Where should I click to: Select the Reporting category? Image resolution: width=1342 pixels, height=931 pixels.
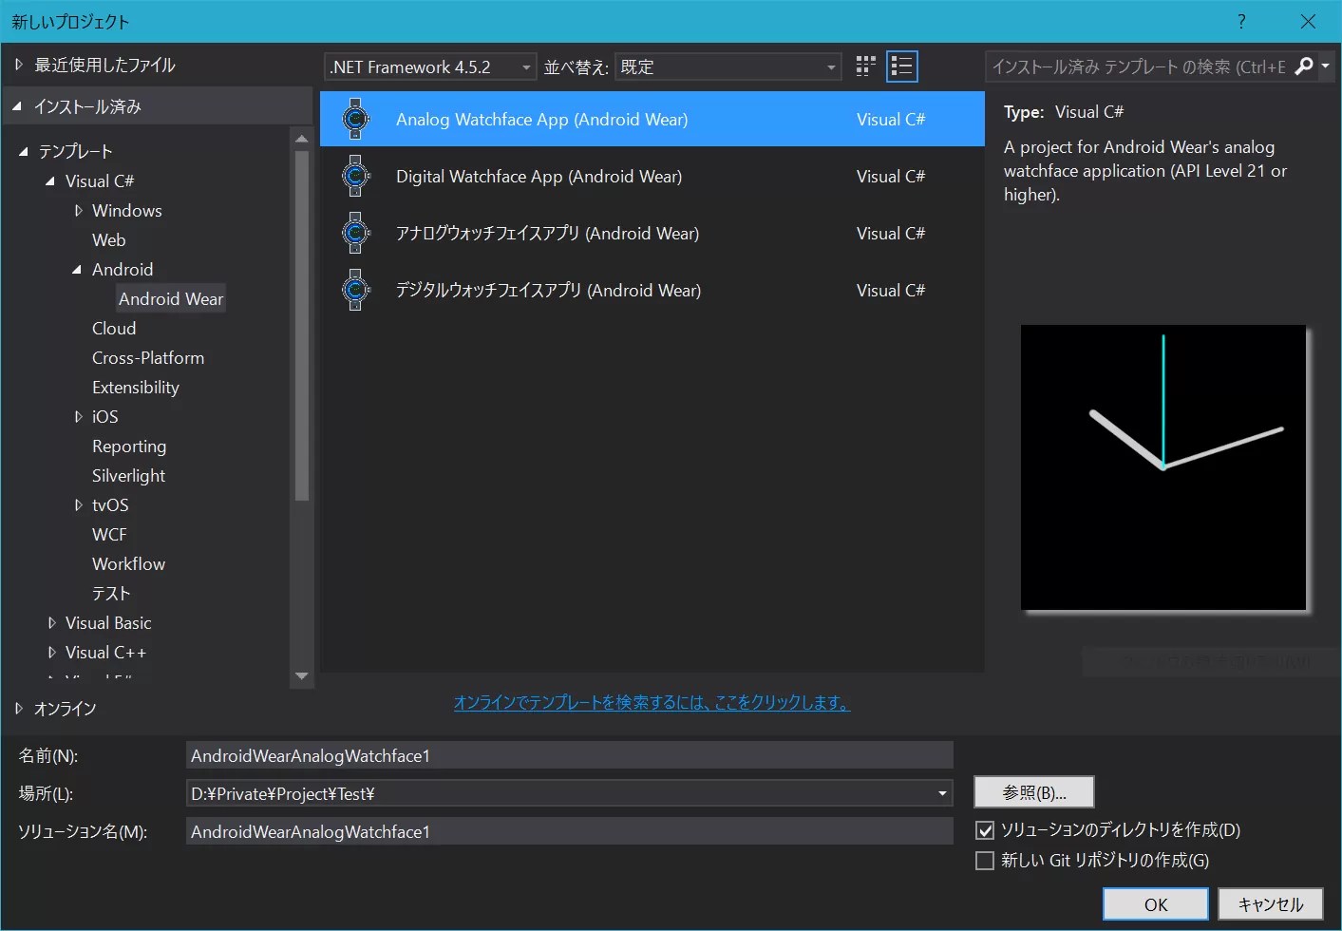[129, 446]
